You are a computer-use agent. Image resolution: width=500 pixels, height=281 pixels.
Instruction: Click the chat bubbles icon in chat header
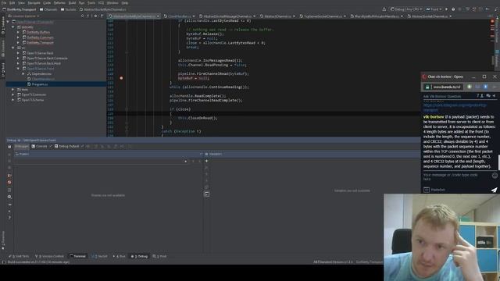point(488,96)
